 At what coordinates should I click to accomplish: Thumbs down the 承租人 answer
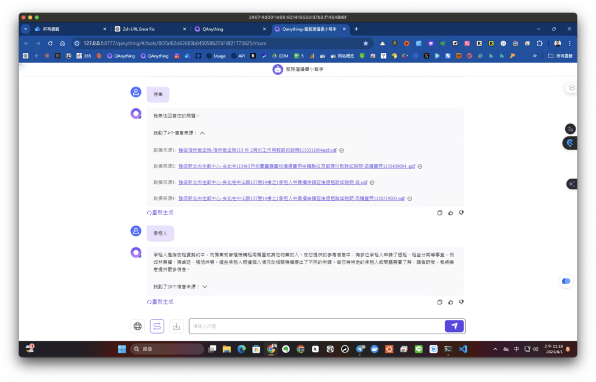click(461, 302)
